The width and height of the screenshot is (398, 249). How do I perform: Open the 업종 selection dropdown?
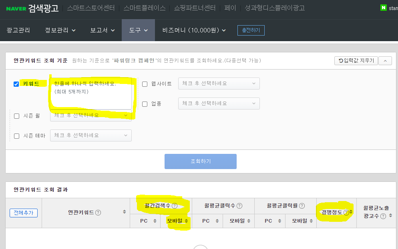point(219,103)
